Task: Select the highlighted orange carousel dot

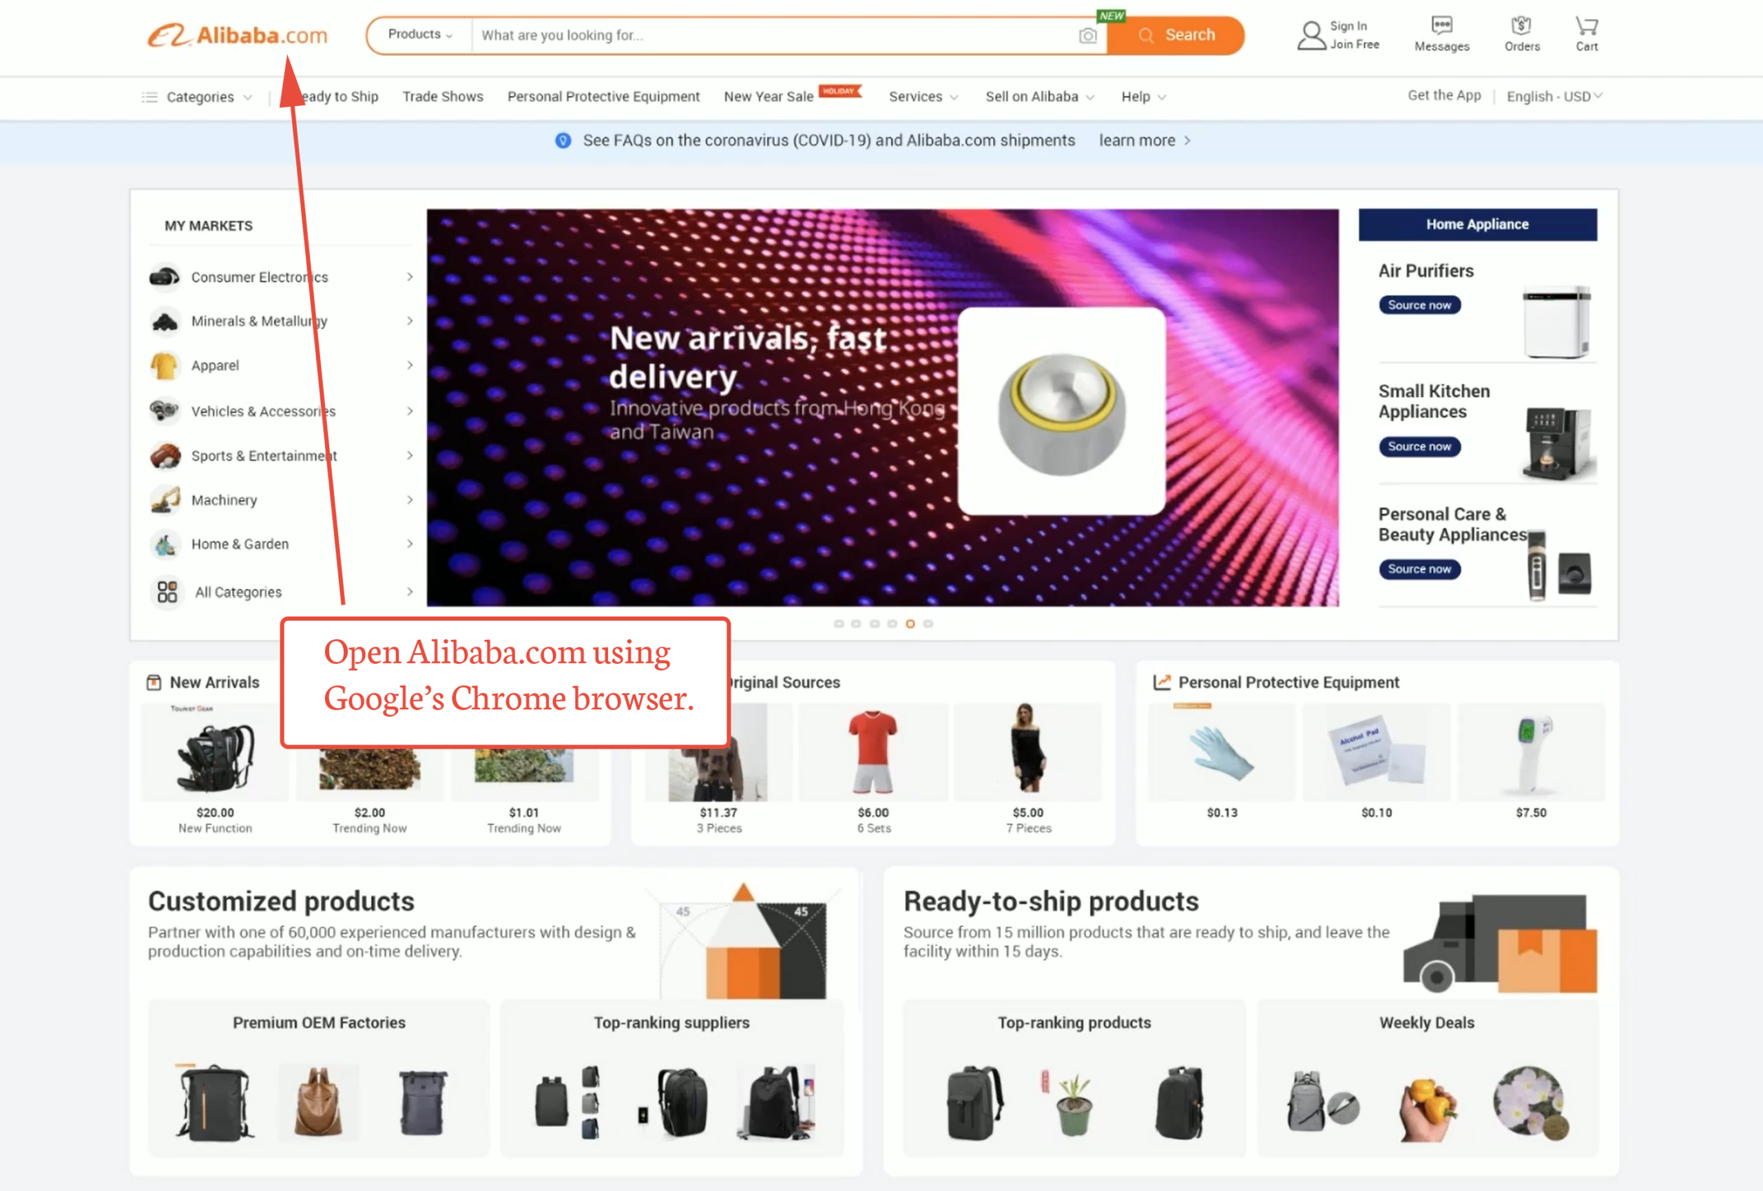Action: [x=910, y=623]
